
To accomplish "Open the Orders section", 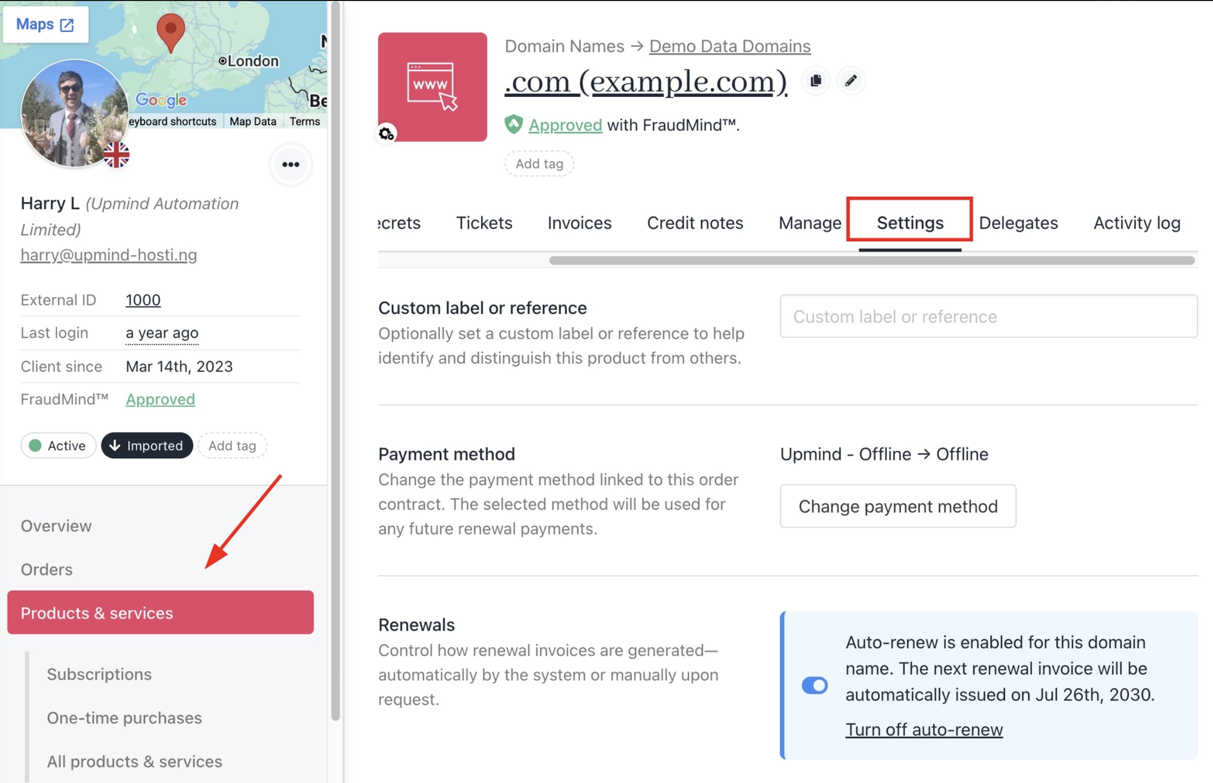I will [x=47, y=570].
